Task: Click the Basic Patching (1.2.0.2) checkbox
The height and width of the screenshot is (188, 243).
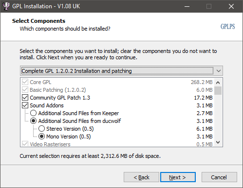Action: (x=25, y=90)
